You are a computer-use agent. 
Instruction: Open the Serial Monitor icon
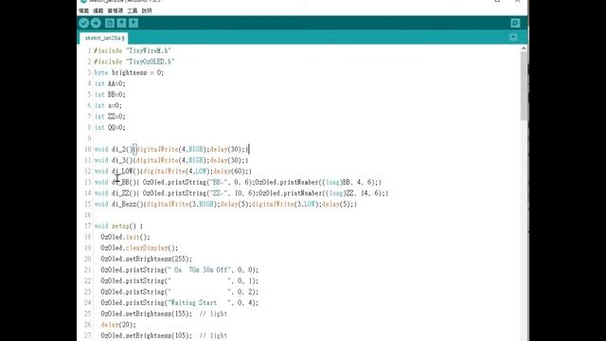[515, 23]
